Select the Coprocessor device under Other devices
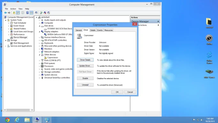 click(x=53, y=57)
